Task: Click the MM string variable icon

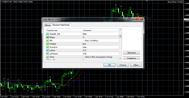Action: 47,40
